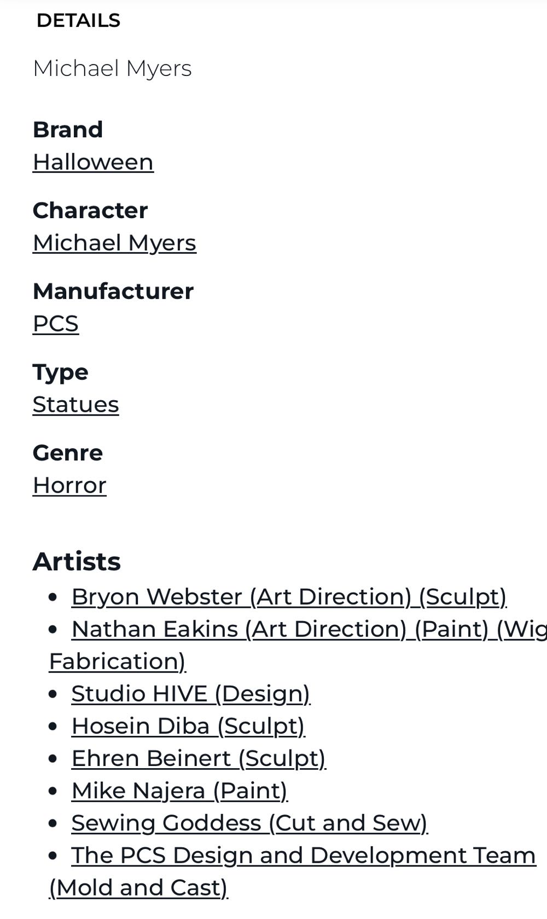
Task: Click the DETAILS section heading
Action: pyautogui.click(x=78, y=21)
